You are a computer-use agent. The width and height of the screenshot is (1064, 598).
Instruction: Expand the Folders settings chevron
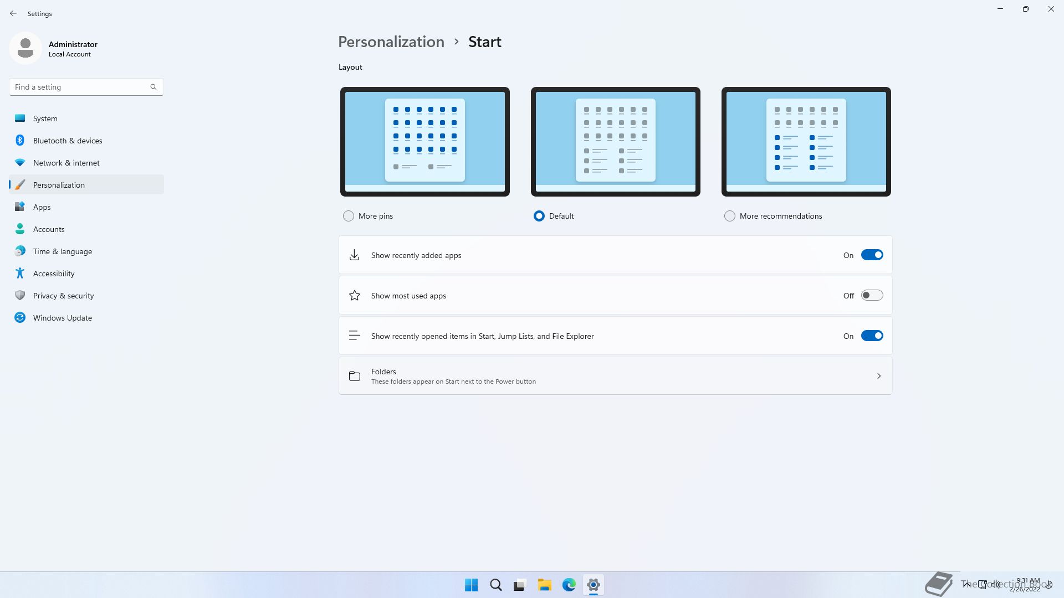[x=878, y=376]
